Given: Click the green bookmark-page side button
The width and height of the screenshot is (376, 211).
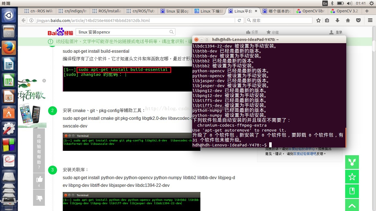Looking at the screenshot, I should click(x=352, y=191).
